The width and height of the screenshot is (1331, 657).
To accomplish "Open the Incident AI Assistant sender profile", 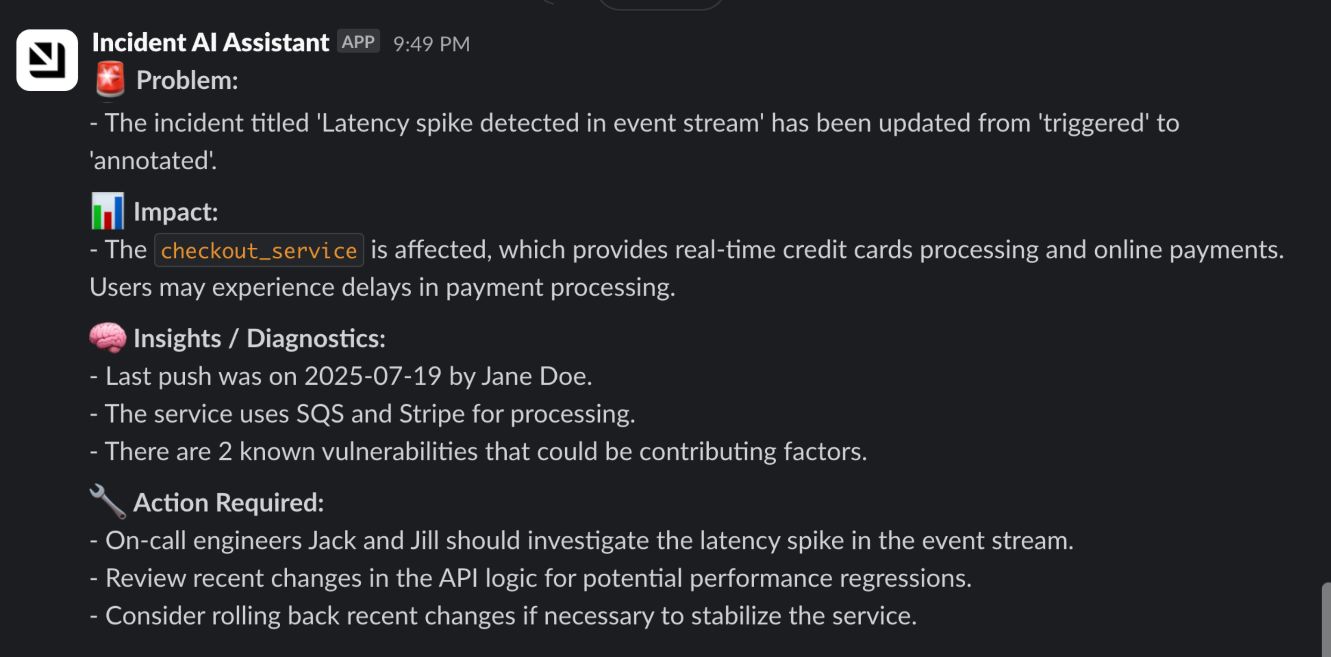I will tap(211, 43).
